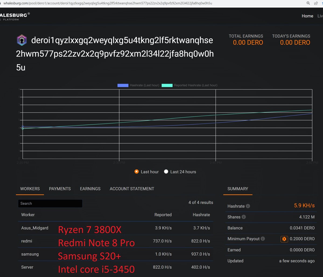Screen dimensions: 323x277
Task: Open minimum payout settings gear icon
Action: (284, 239)
